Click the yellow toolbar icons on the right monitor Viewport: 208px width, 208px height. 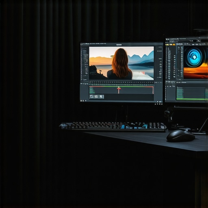coord(171,44)
